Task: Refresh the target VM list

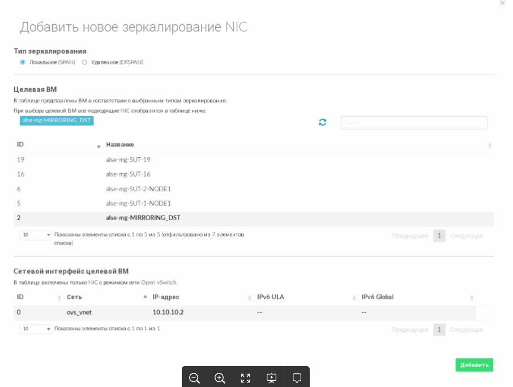Action: [x=323, y=122]
